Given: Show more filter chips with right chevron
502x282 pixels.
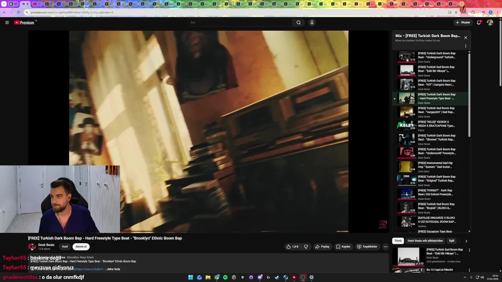Looking at the screenshot, I should pos(466,241).
